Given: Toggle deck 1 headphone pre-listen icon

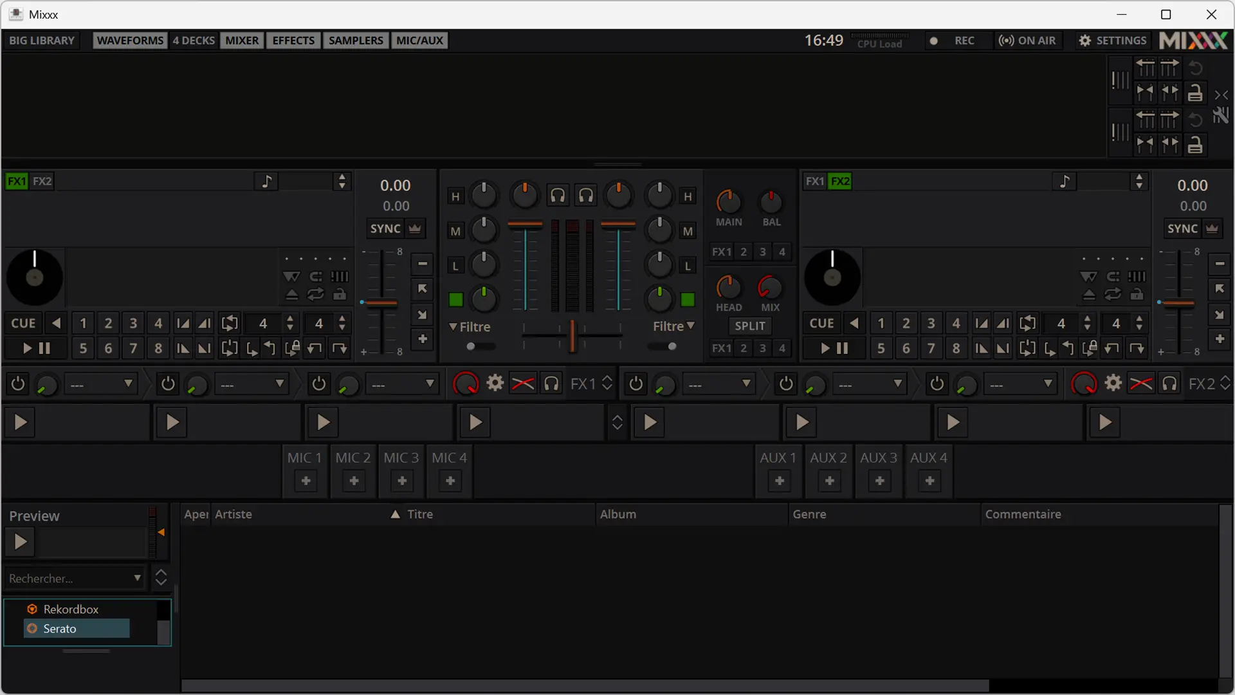Looking at the screenshot, I should click(x=558, y=196).
